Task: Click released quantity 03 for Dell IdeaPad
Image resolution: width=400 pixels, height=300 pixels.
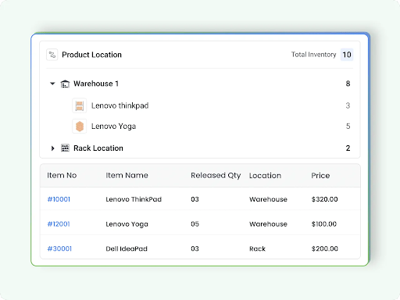Action: [195, 248]
